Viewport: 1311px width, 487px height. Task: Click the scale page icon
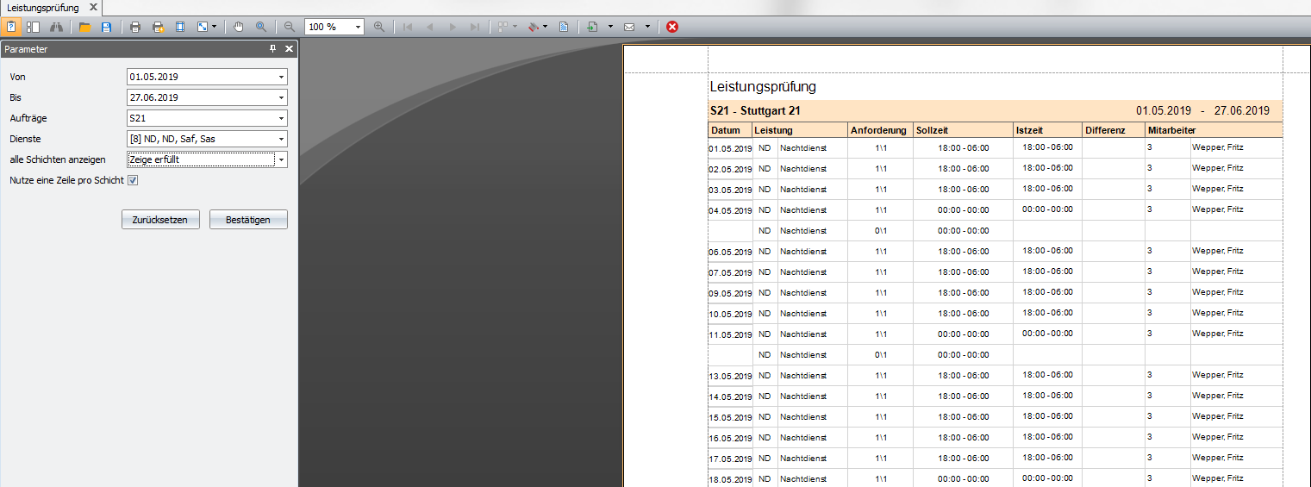(x=203, y=27)
